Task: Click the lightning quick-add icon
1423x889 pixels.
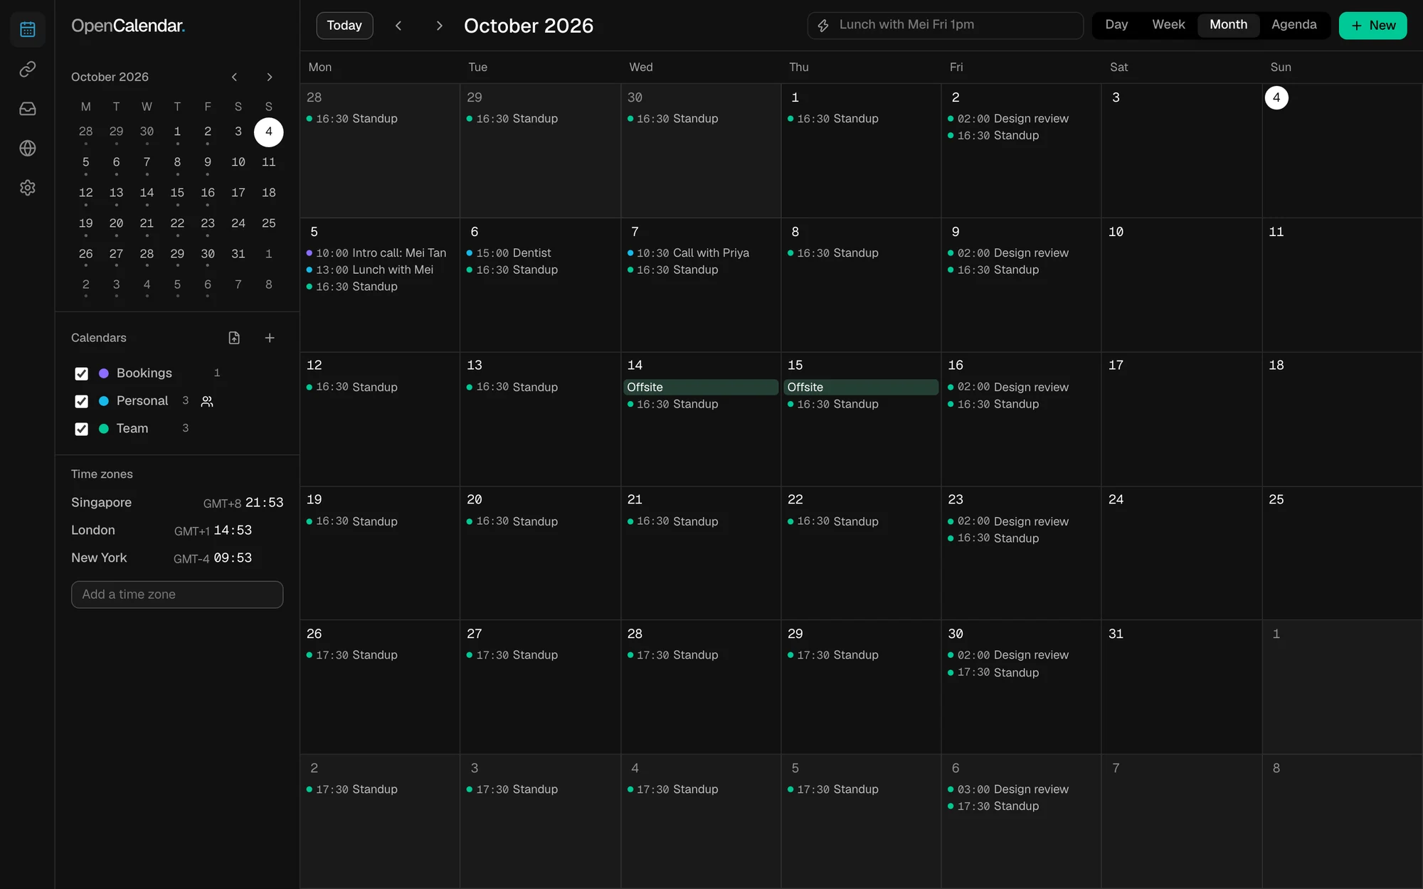Action: point(823,26)
